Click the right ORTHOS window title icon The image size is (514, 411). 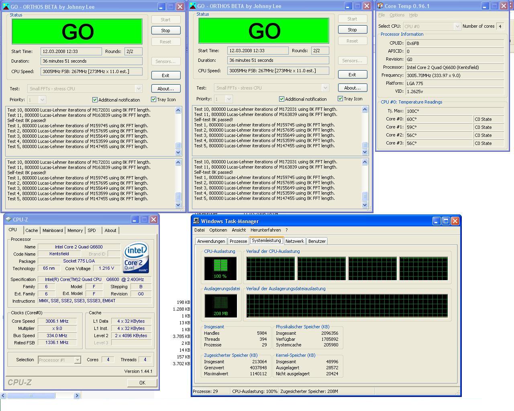tap(192, 6)
